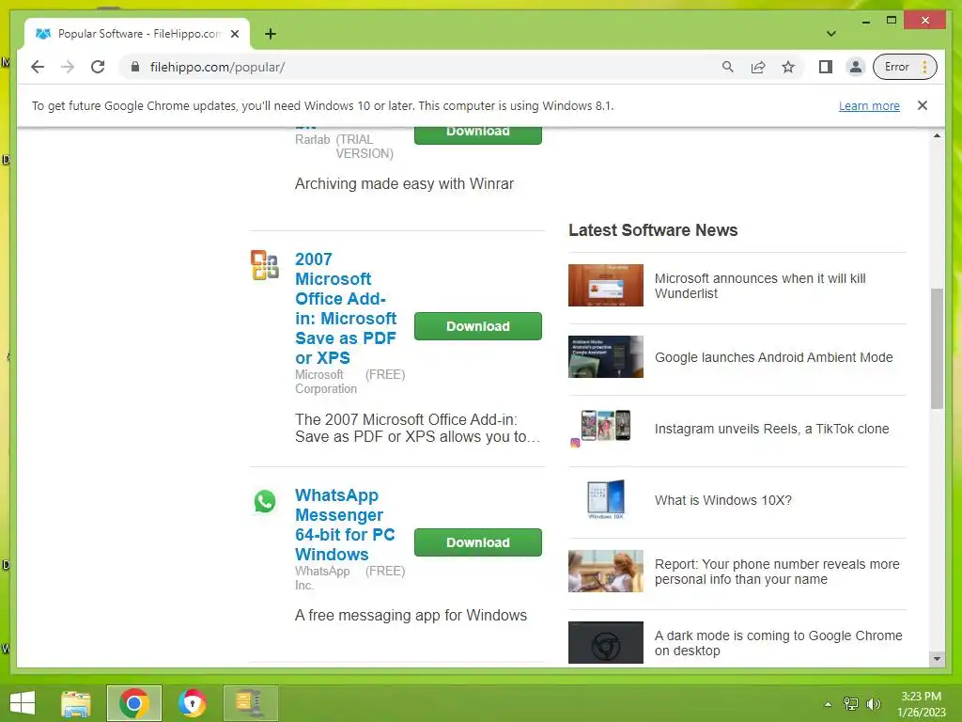The image size is (962, 722).
Task: Click the text Archiving made easy with Winrar
Action: click(x=404, y=183)
